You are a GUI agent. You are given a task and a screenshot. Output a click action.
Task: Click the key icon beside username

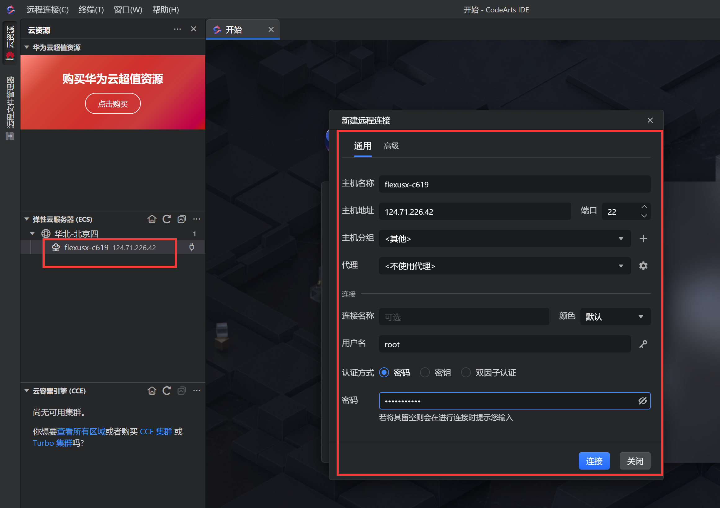[x=643, y=344]
